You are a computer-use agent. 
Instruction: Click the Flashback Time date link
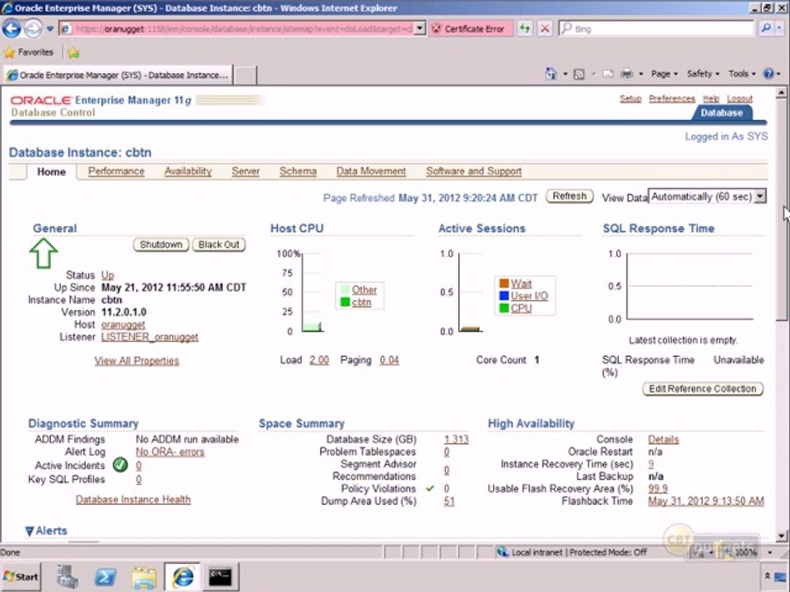706,501
